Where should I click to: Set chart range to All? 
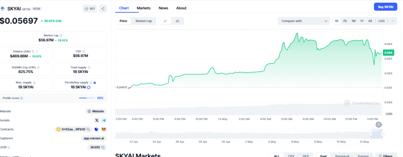click(x=370, y=21)
